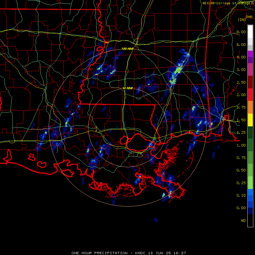255x255 pixels.
Task: Click the 1.50 legend value
Action: click(241, 120)
